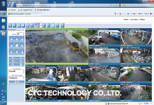Open the Speed dropdown in PTZ panel
154x105 pixels.
pos(24,34)
